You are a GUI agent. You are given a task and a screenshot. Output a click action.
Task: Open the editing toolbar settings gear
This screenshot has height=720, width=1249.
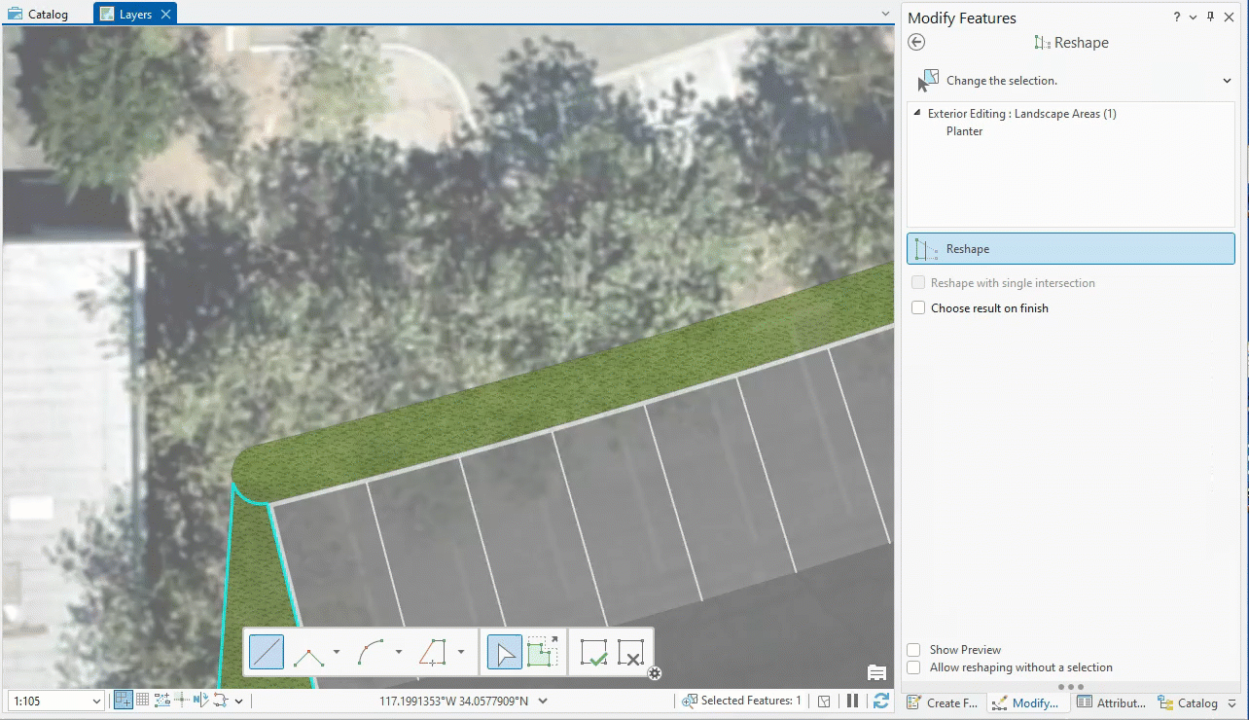[x=655, y=672]
